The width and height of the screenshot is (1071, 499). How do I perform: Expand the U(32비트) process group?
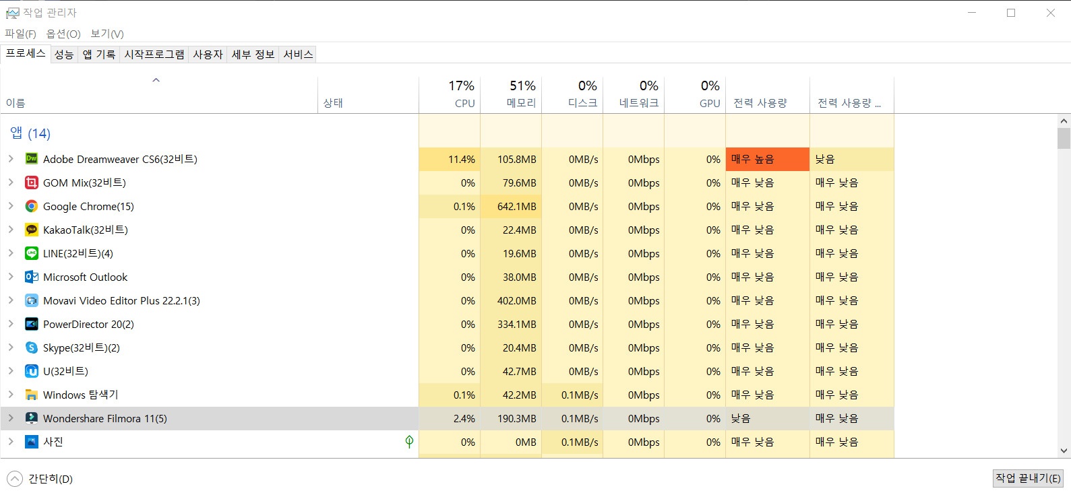(x=11, y=371)
